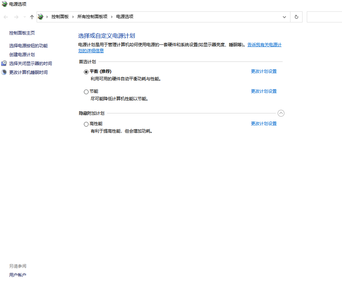Click the monitor icon beside 选择关闭显示器的时间

tap(4, 63)
